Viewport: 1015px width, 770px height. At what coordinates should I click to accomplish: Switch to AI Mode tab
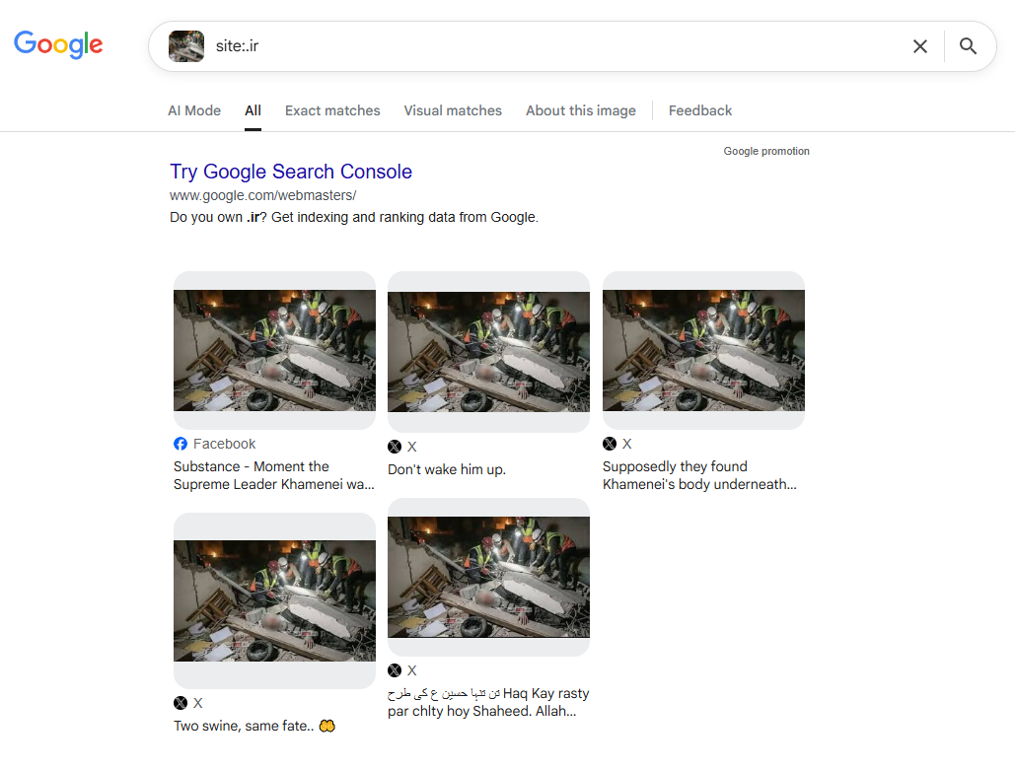click(x=194, y=110)
